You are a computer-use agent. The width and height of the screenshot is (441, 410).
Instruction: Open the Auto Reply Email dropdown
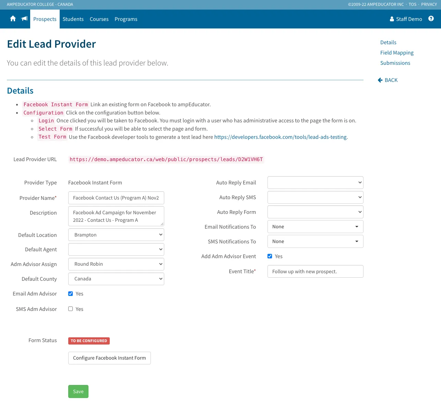pos(315,183)
